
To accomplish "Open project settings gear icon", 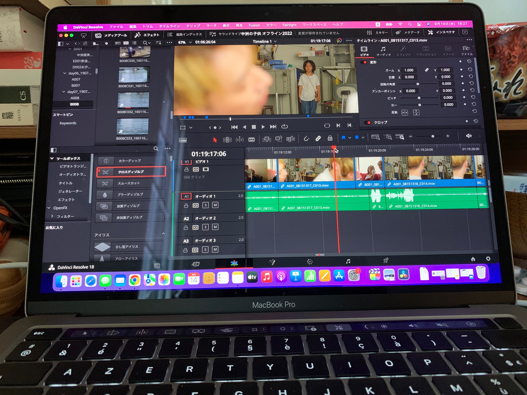I will pos(488,259).
